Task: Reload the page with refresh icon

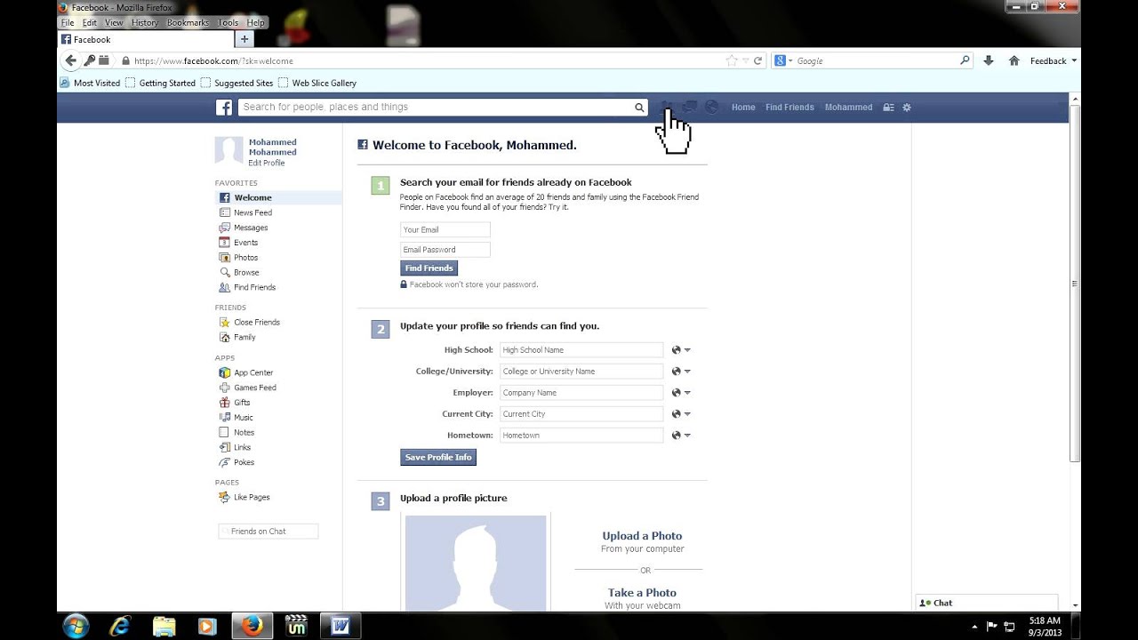Action: 757,60
